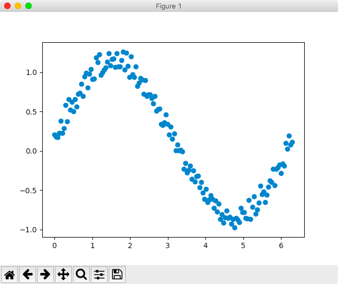The image size is (338, 284).
Task: Open configure subplots settings
Action: 99,274
